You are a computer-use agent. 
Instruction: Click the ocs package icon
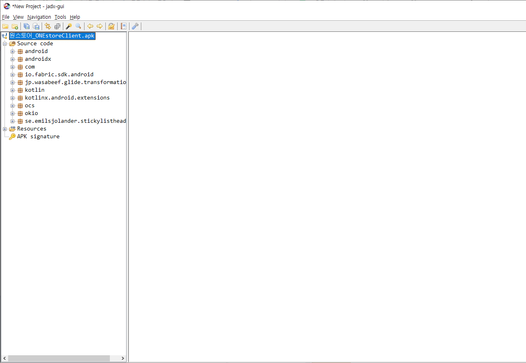pos(20,106)
